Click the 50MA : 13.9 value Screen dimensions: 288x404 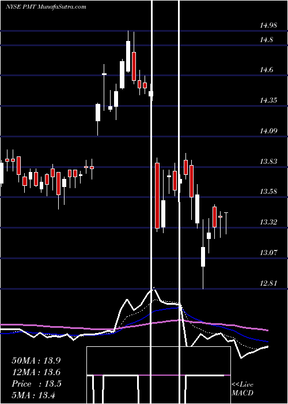[36, 361]
